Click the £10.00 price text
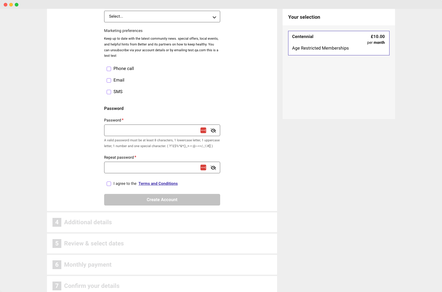This screenshot has height=292, width=442. 378,36
